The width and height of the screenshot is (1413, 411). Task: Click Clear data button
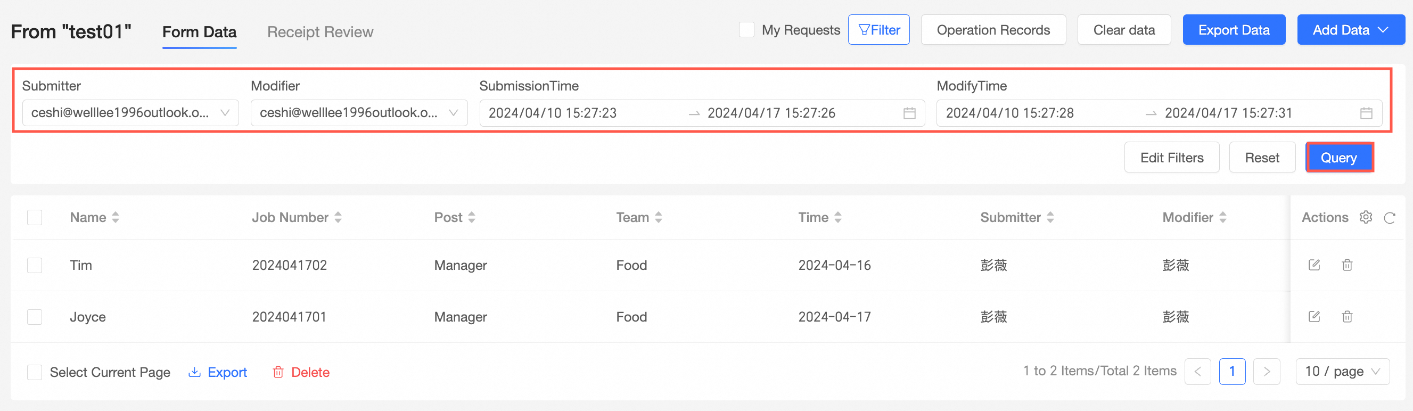[x=1124, y=30]
